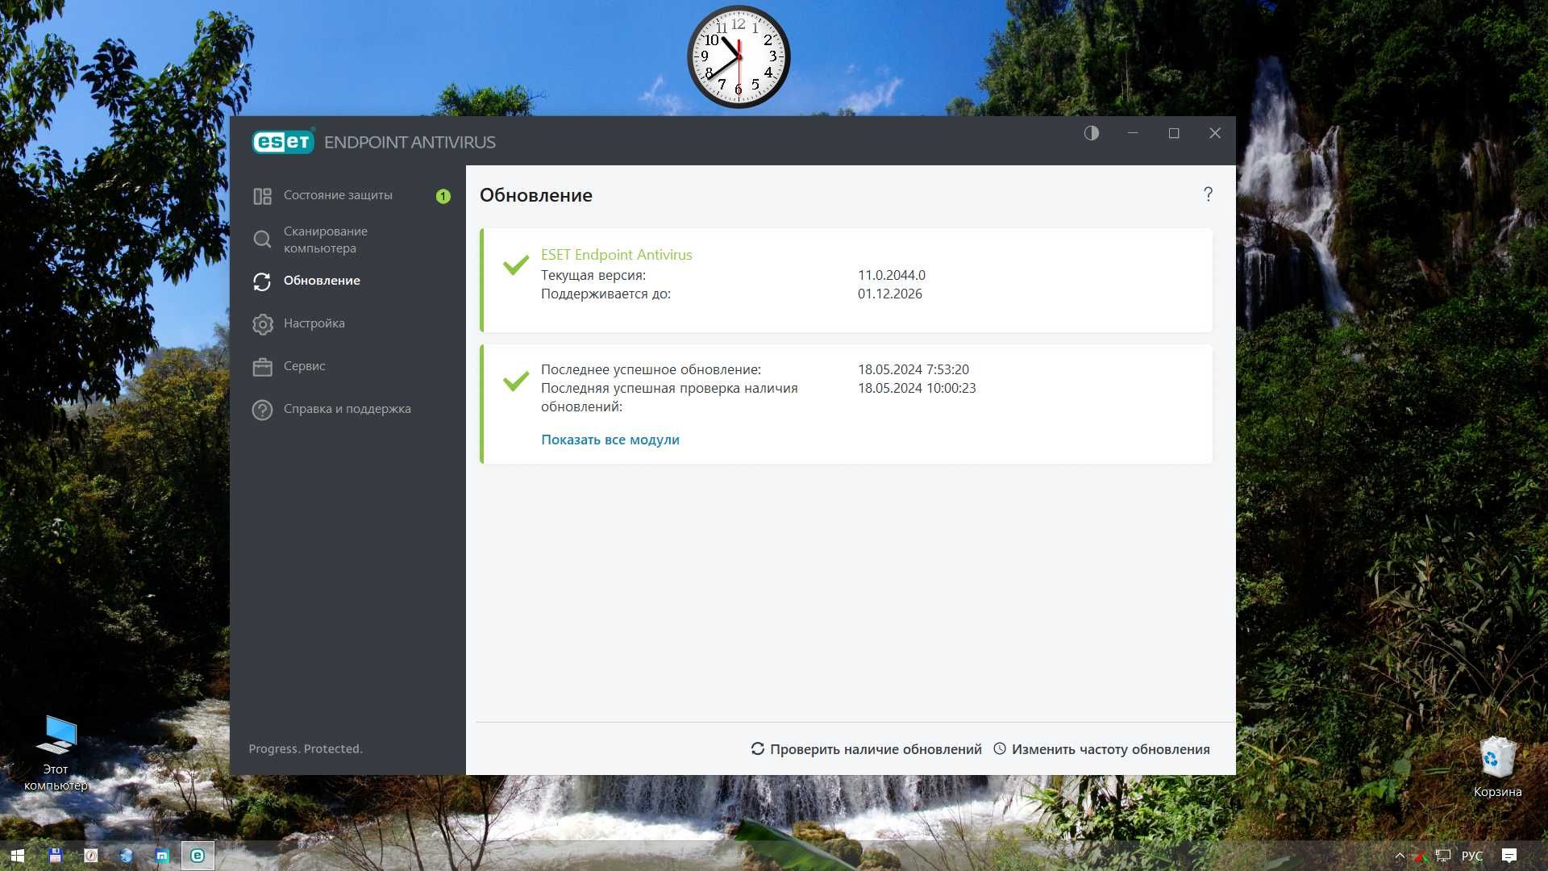This screenshot has width=1548, height=871.
Task: Click the Текущая версия label
Action: [593, 275]
